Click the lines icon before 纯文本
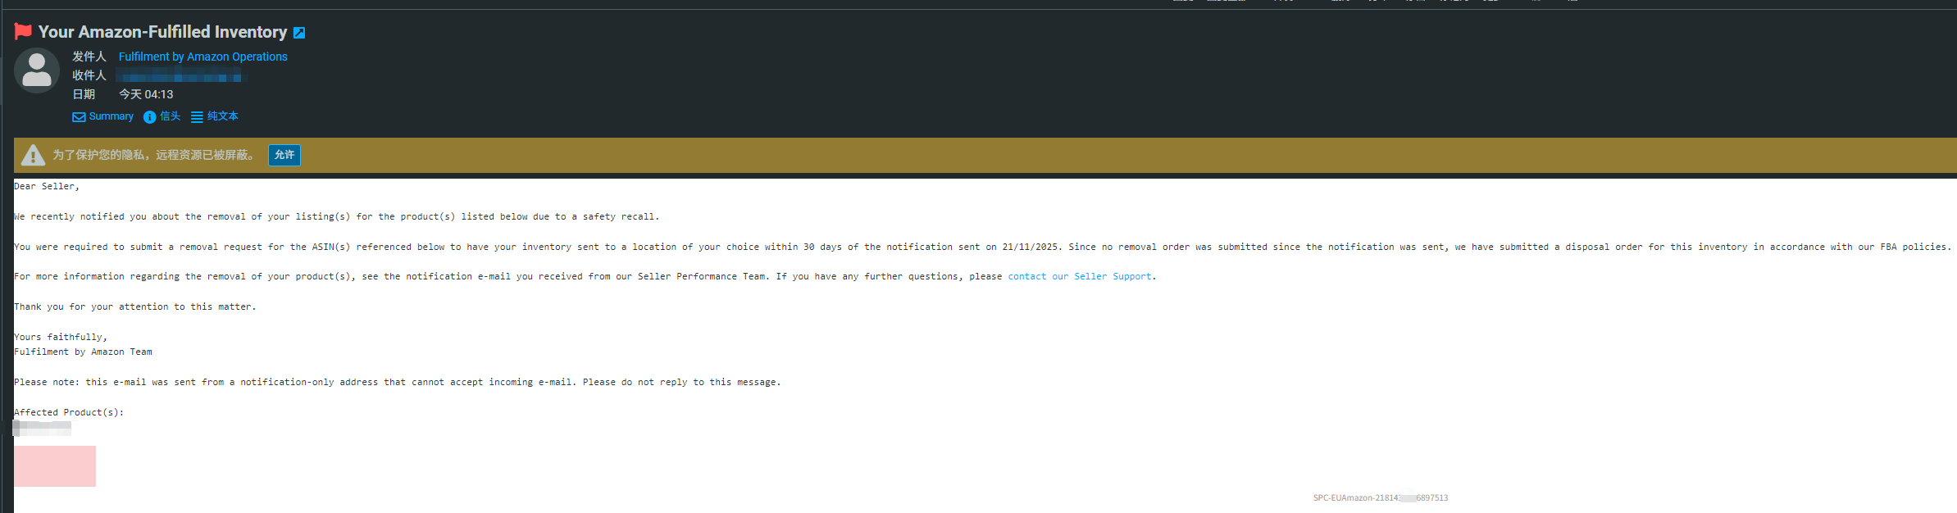This screenshot has height=513, width=1957. (197, 117)
